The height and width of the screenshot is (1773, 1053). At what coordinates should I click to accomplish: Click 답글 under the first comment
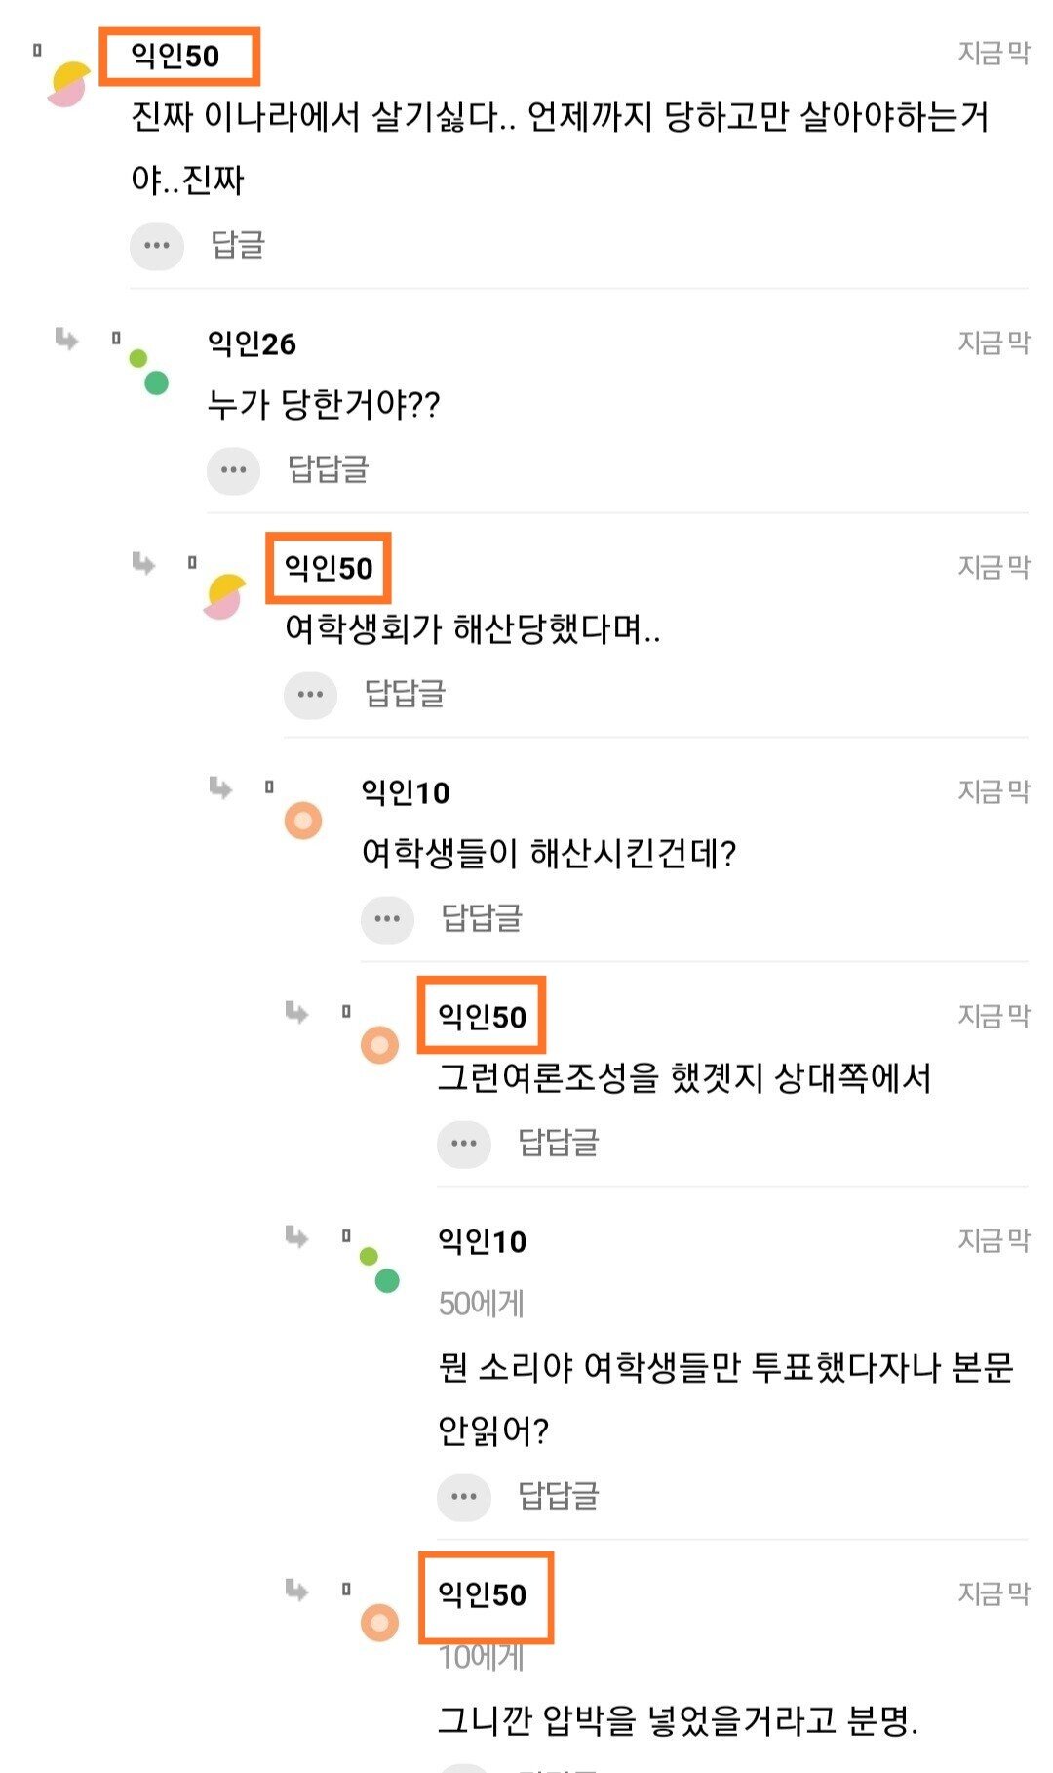pyautogui.click(x=238, y=245)
